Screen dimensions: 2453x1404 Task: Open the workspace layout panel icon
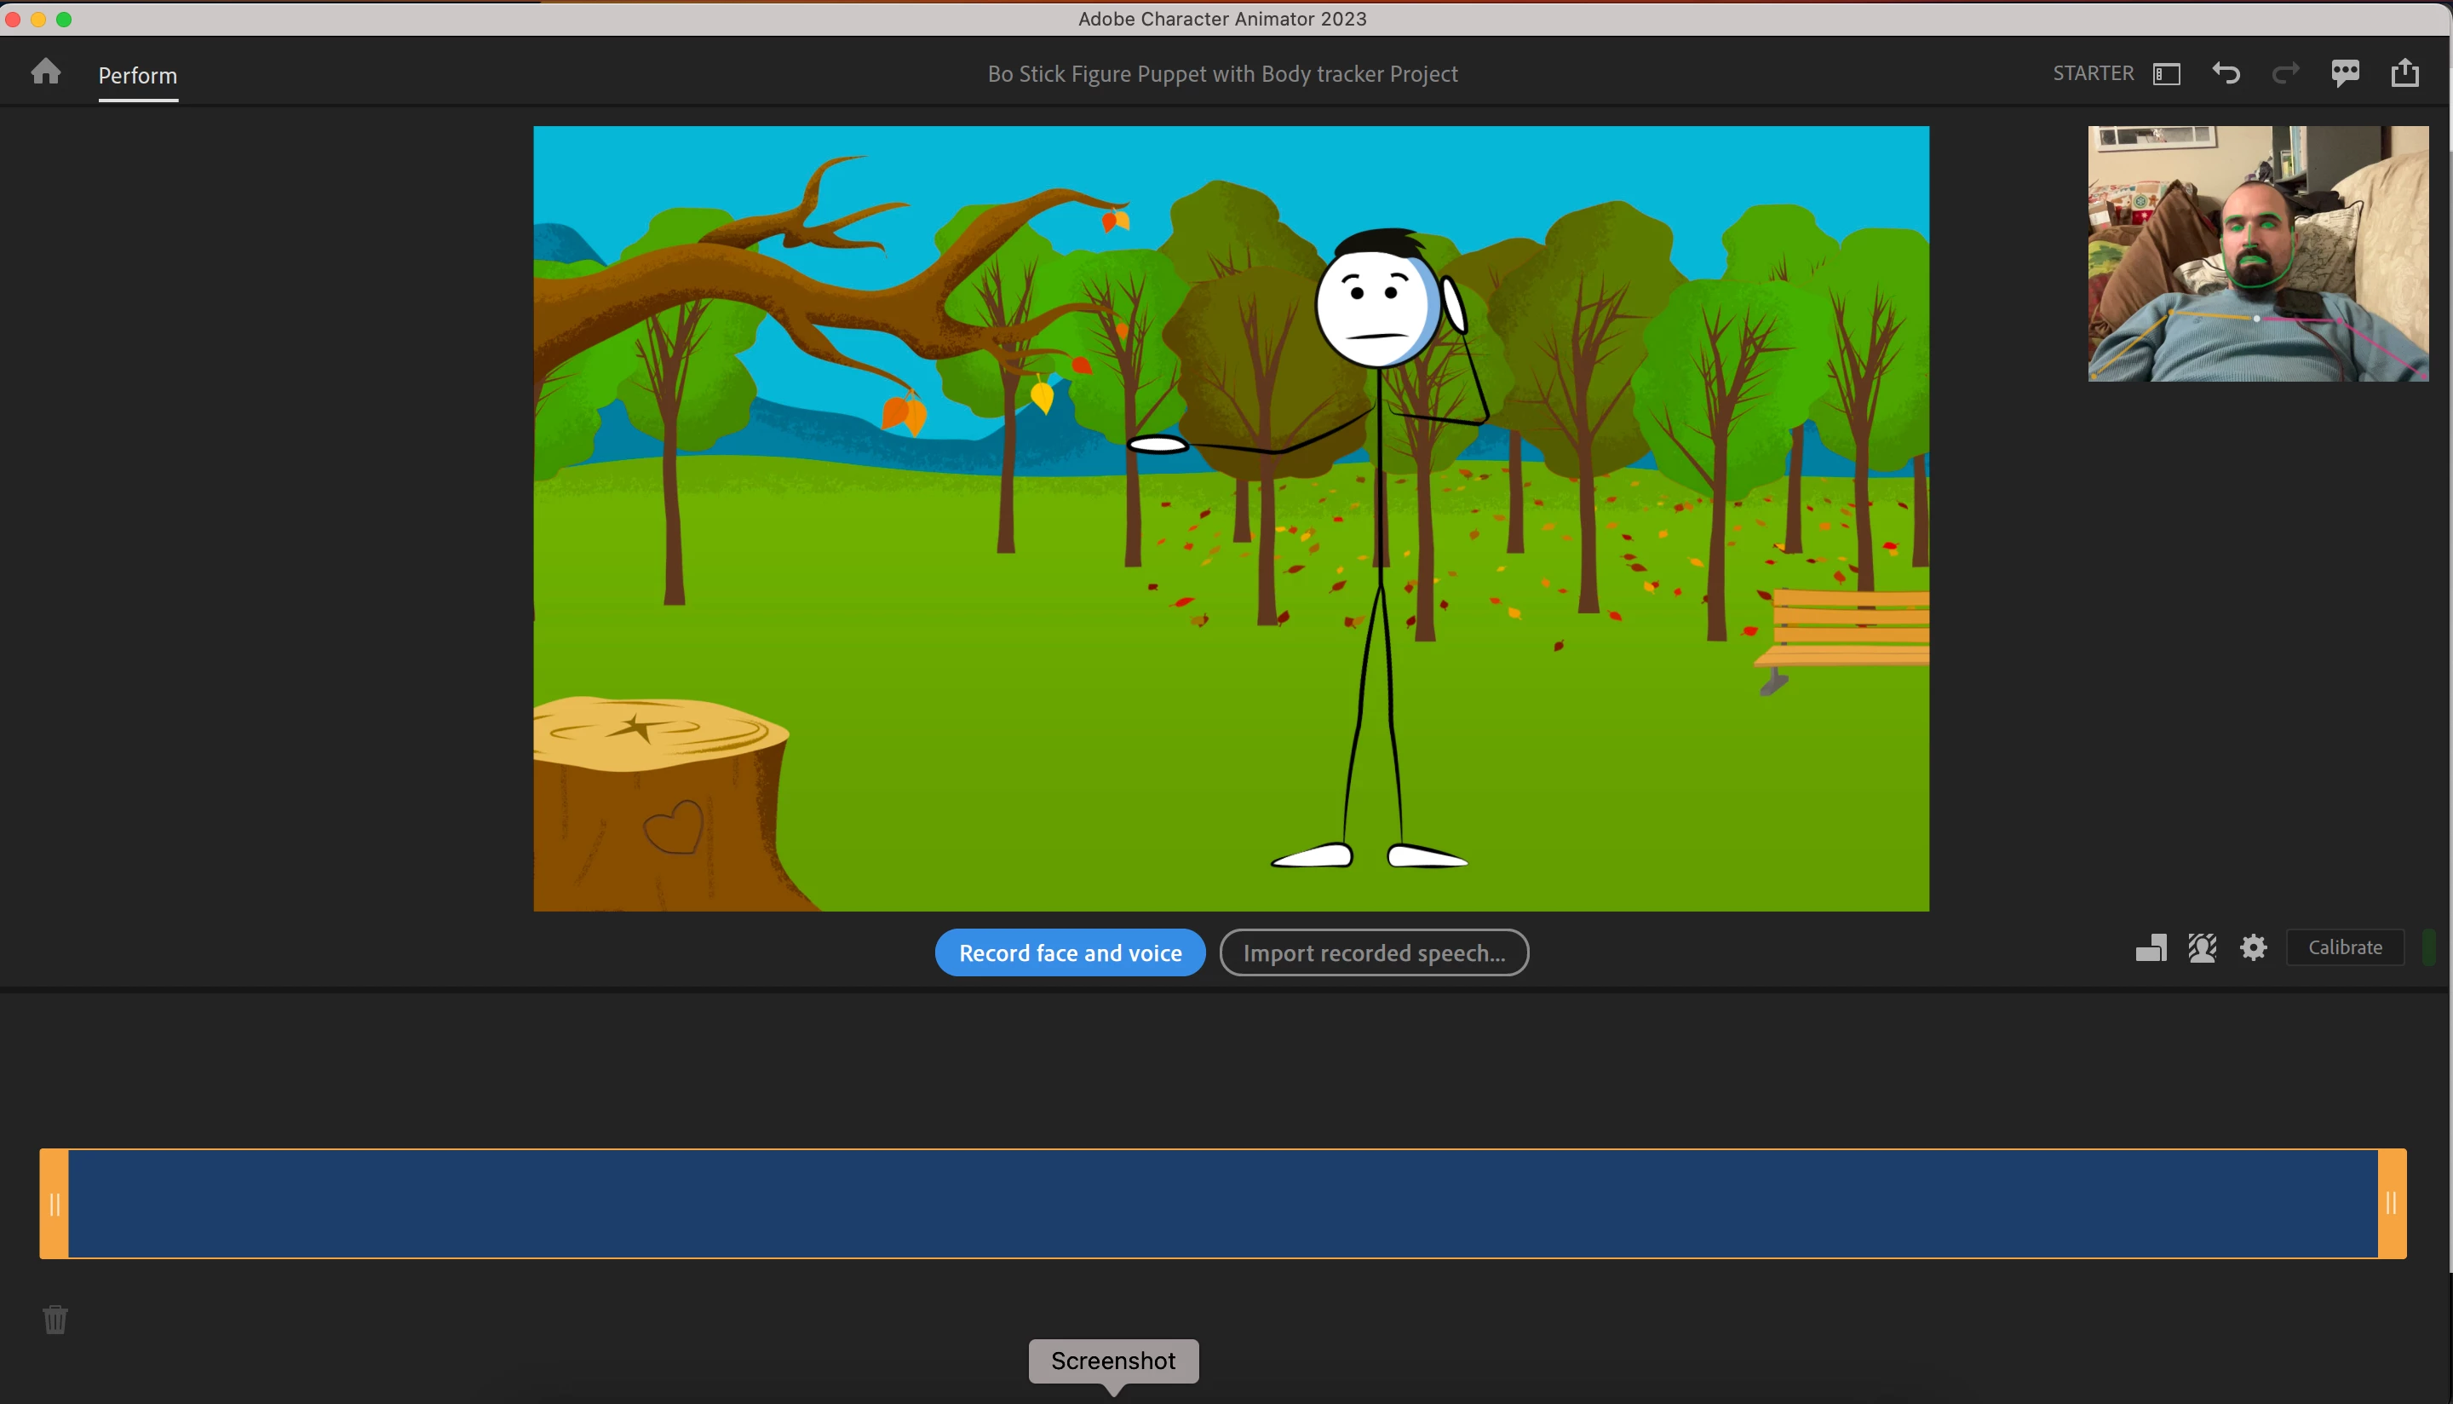2166,74
